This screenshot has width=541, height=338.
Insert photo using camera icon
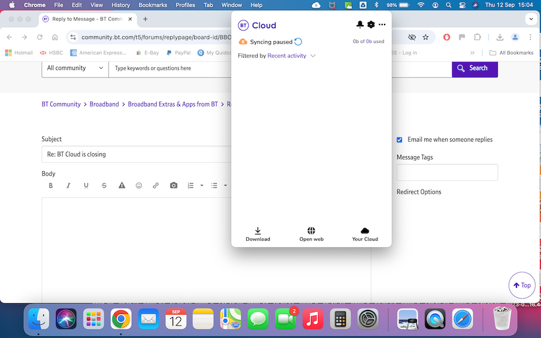click(174, 185)
